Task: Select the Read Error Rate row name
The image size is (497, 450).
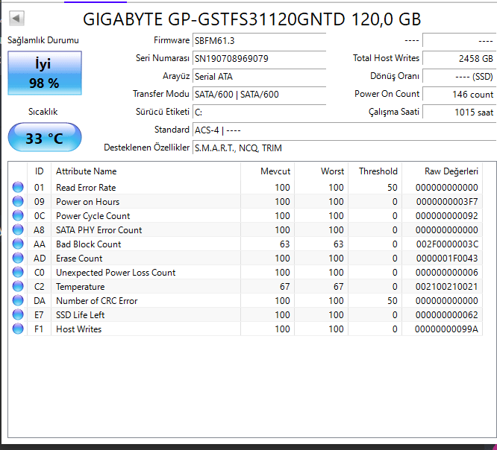Action: (x=86, y=188)
